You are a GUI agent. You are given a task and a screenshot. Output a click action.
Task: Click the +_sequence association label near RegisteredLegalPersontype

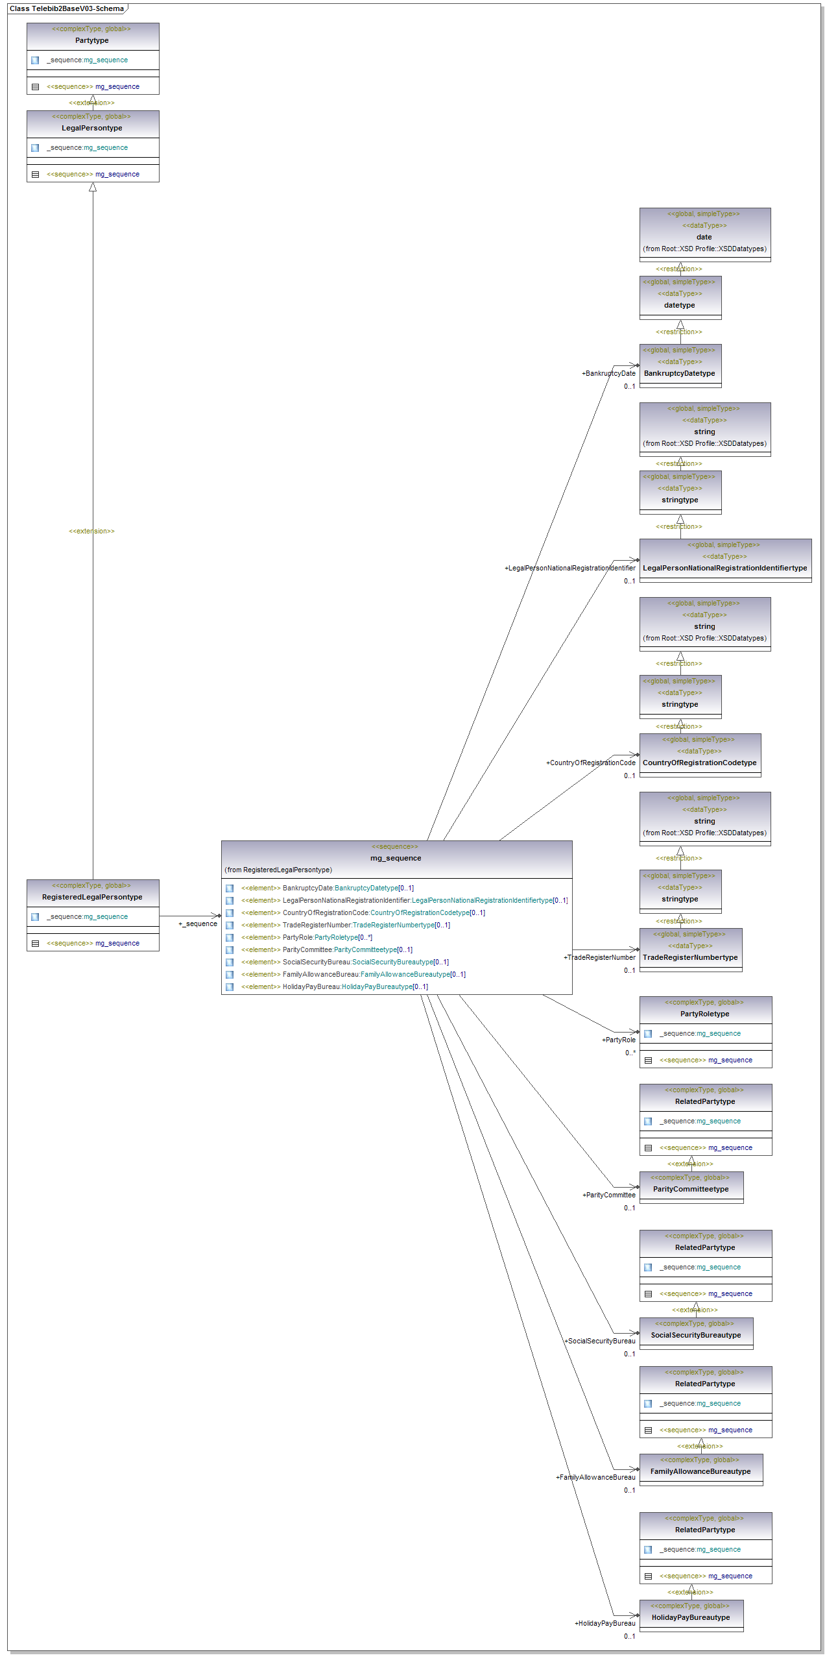[198, 924]
